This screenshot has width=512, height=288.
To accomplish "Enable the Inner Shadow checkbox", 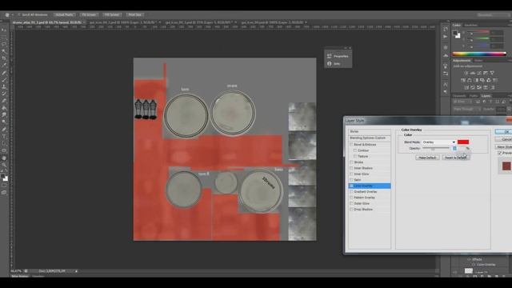I will pos(351,168).
